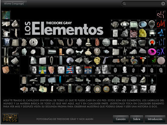
Task: Open the Einsteinium (Es) Einstein portrait
Action: tap(115, 89)
